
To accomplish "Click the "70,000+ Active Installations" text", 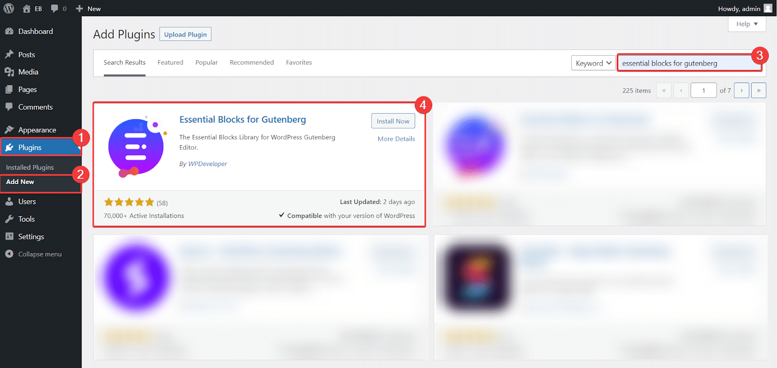I will [144, 216].
